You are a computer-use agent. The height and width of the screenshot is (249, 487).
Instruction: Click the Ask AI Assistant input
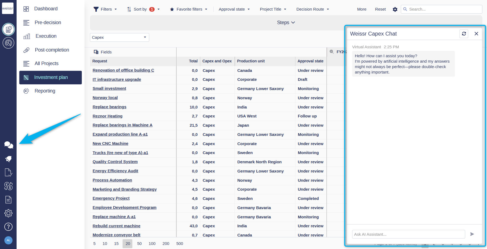408,234
